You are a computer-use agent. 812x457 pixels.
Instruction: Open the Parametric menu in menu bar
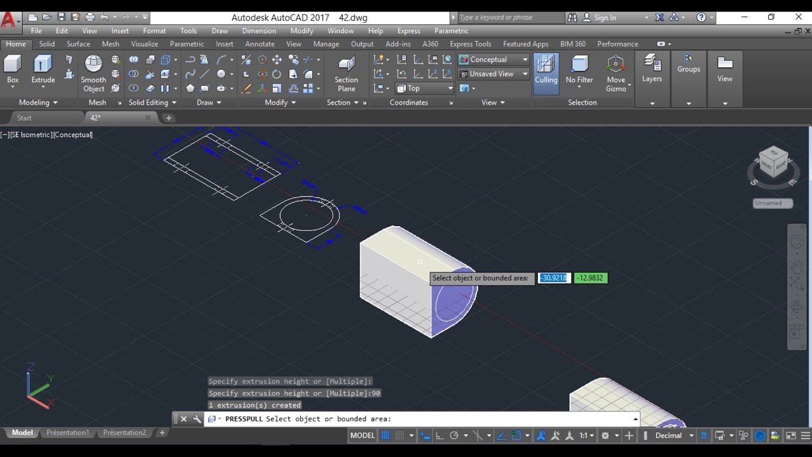click(451, 30)
